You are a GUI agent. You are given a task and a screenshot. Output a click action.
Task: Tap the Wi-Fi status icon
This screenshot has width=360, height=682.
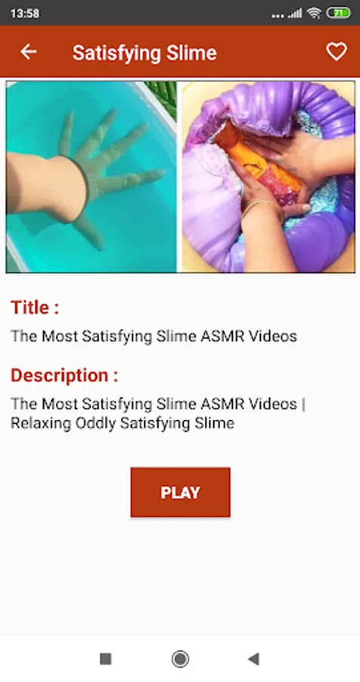[x=314, y=14]
